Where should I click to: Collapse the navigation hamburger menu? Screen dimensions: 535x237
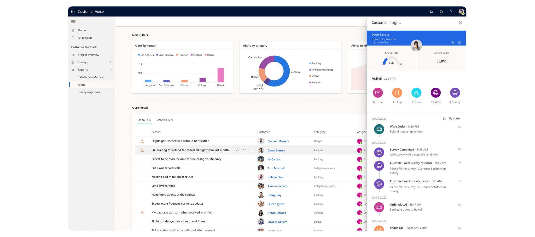pyautogui.click(x=73, y=22)
